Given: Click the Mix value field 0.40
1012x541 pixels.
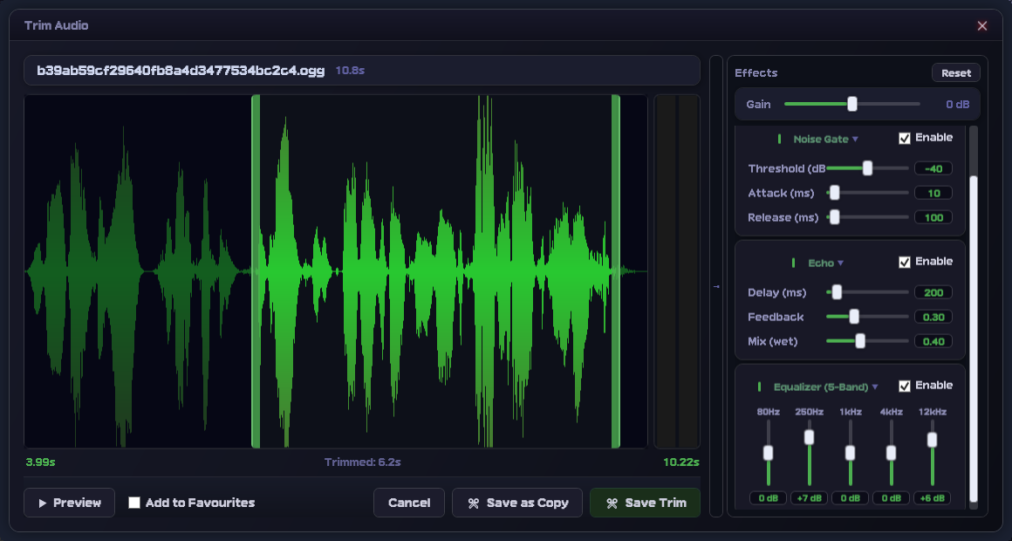Looking at the screenshot, I should tap(933, 341).
